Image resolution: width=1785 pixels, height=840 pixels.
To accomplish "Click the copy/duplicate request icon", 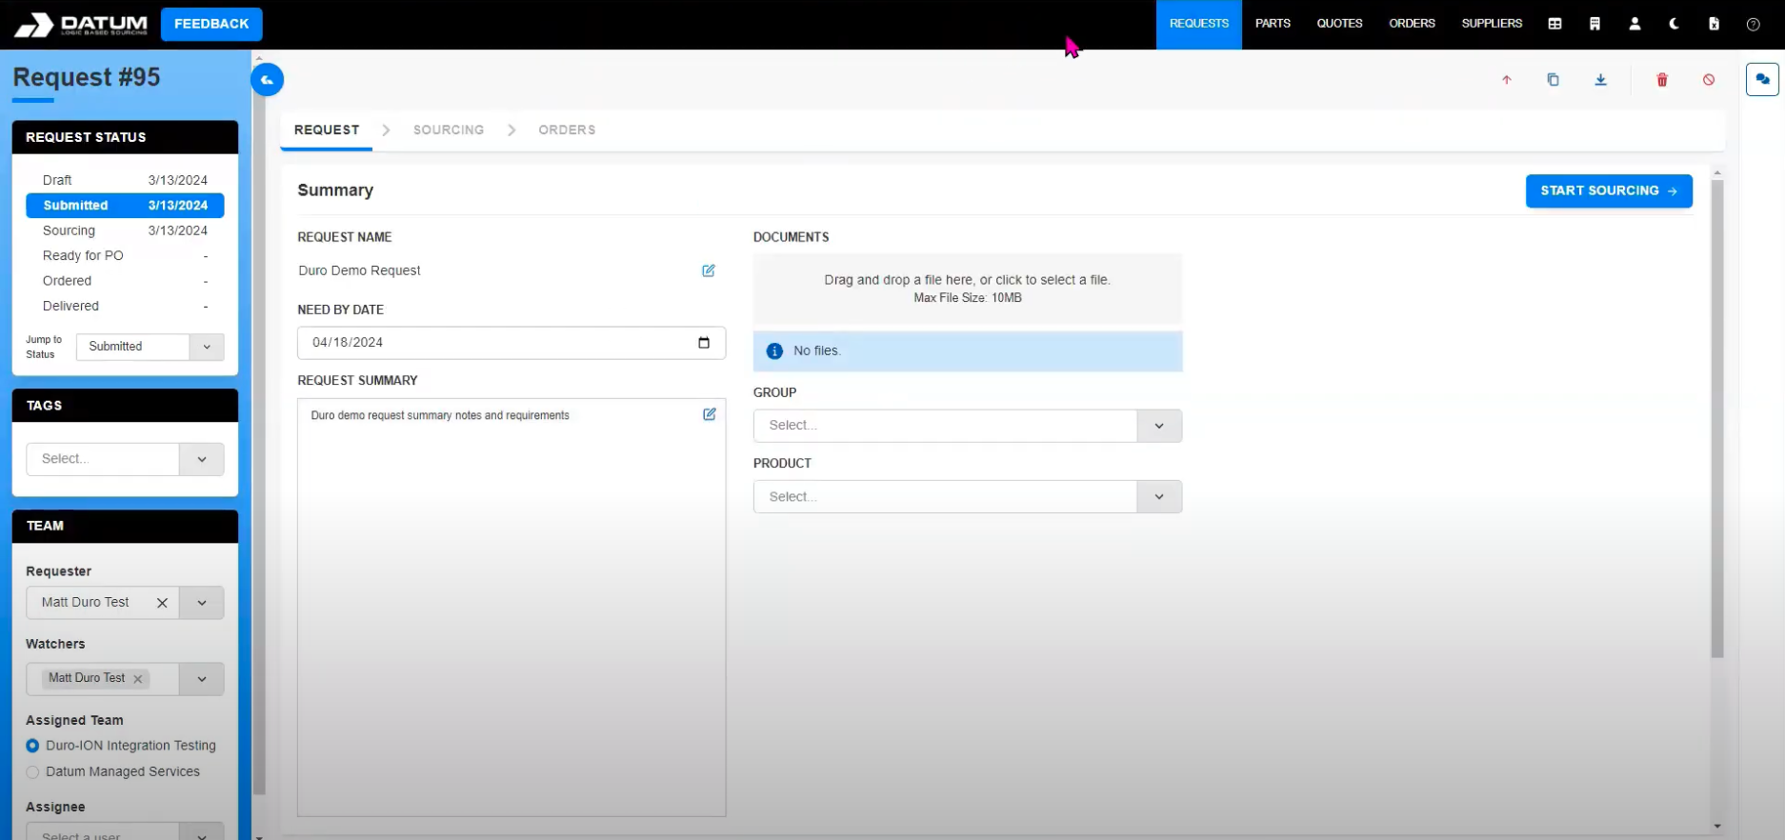I will click(1553, 80).
